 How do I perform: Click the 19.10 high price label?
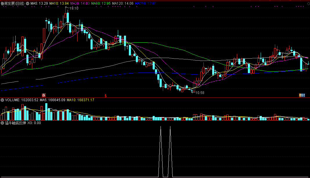tap(74, 8)
